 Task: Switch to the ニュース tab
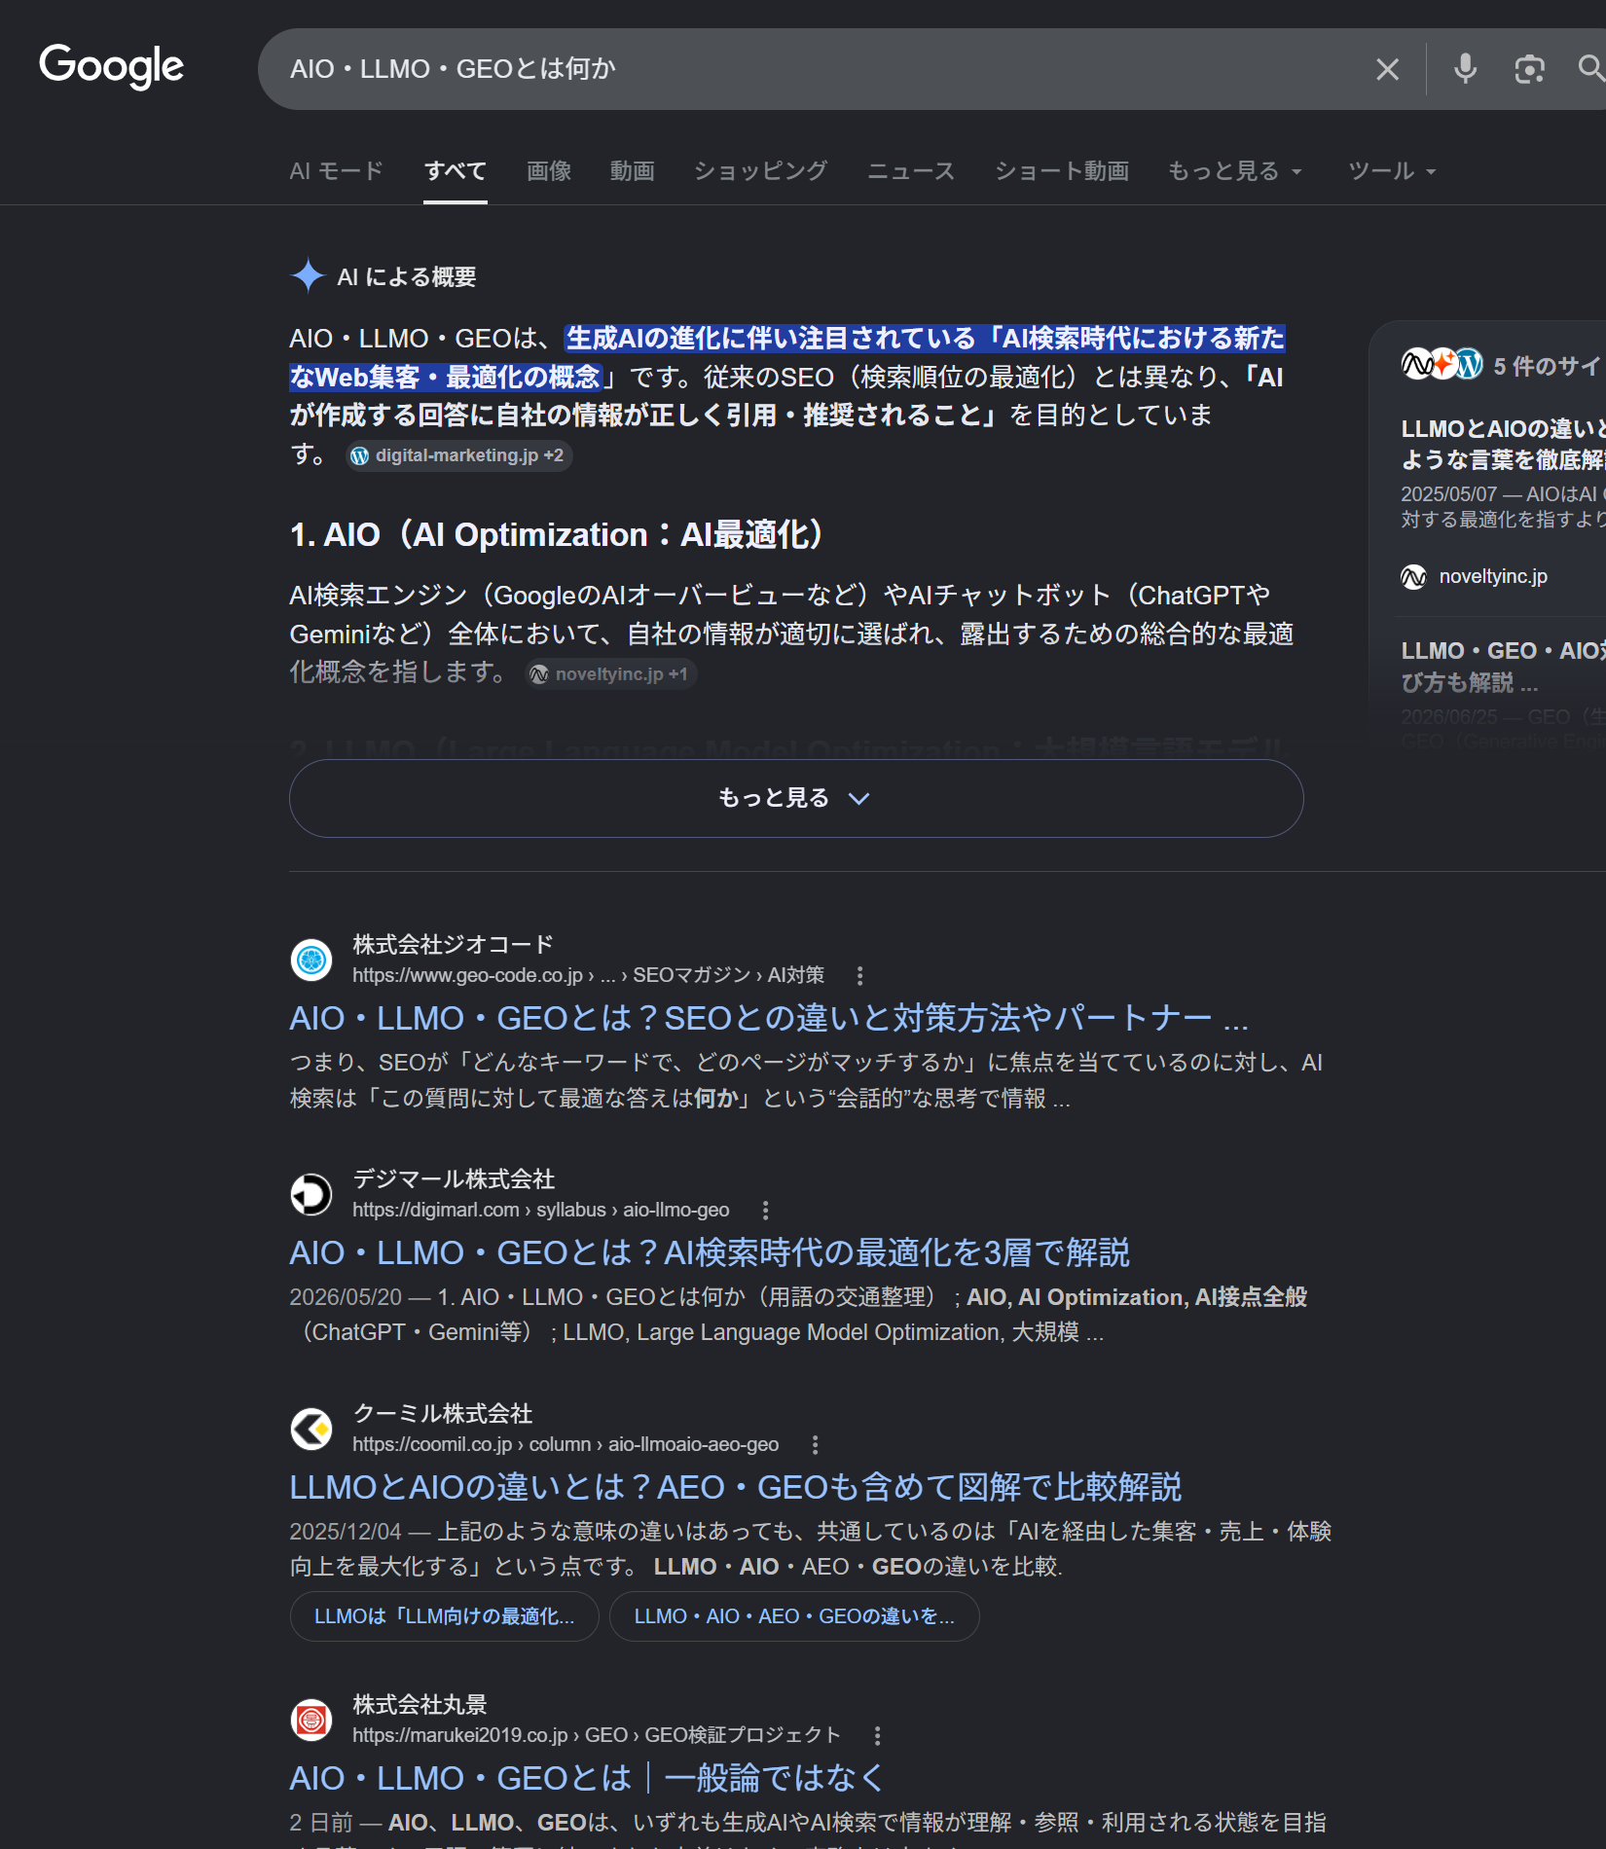(911, 171)
